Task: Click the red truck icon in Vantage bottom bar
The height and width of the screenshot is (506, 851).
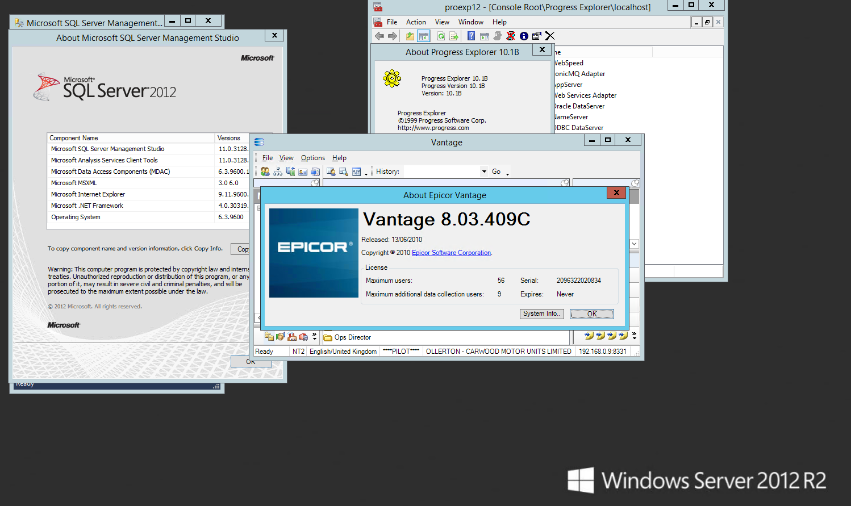Action: click(x=303, y=337)
